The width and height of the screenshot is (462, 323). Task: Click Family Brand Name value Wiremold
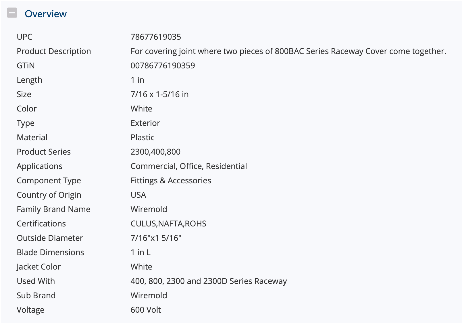pos(149,209)
